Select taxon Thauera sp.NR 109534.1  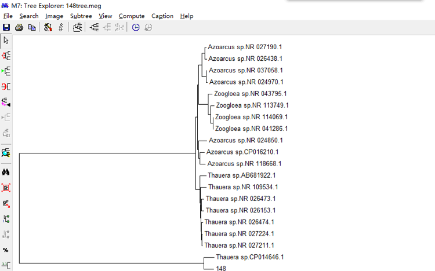click(x=243, y=187)
